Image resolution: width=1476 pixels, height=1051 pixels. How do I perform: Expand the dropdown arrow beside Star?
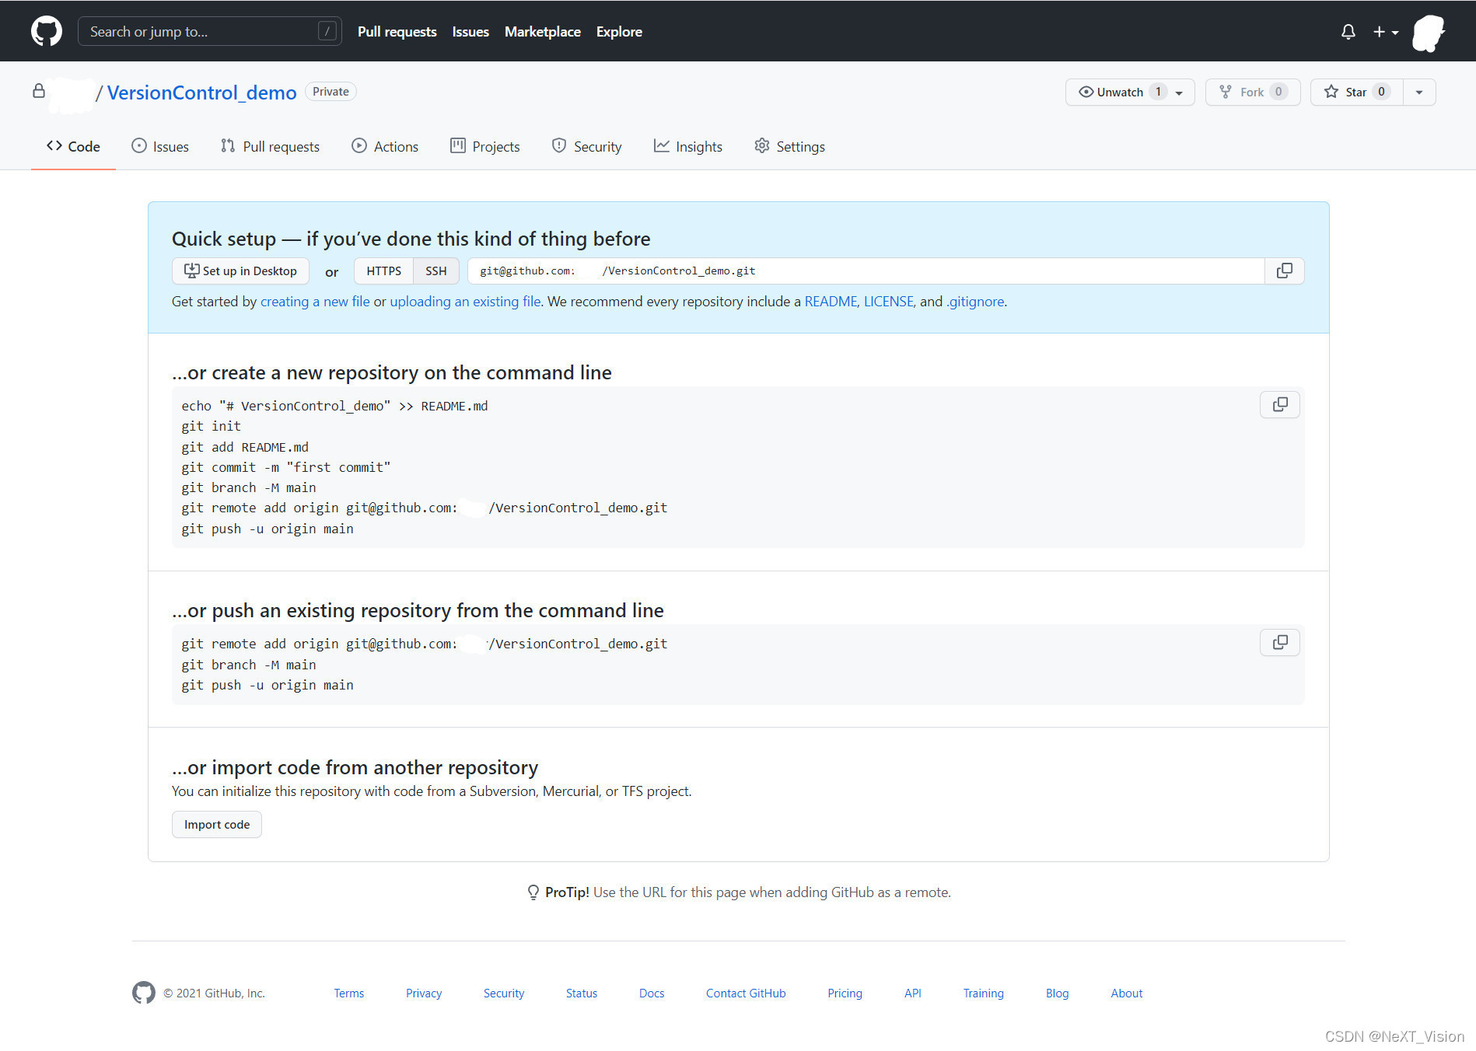click(x=1419, y=92)
